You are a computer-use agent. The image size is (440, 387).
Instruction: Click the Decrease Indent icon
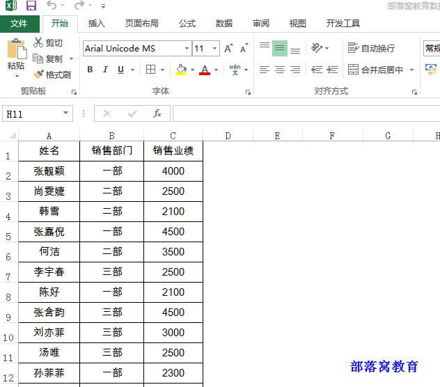[x=317, y=70]
